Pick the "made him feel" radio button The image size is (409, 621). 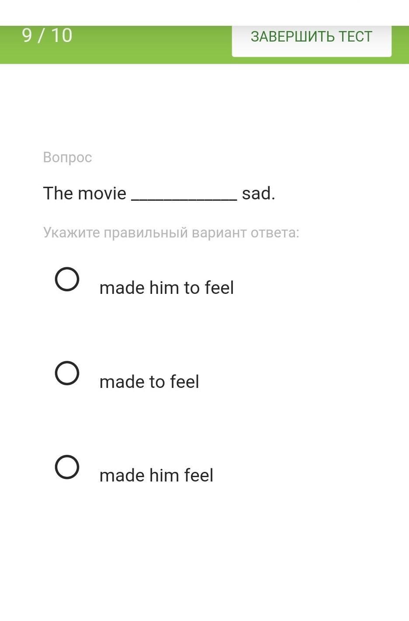pos(67,467)
